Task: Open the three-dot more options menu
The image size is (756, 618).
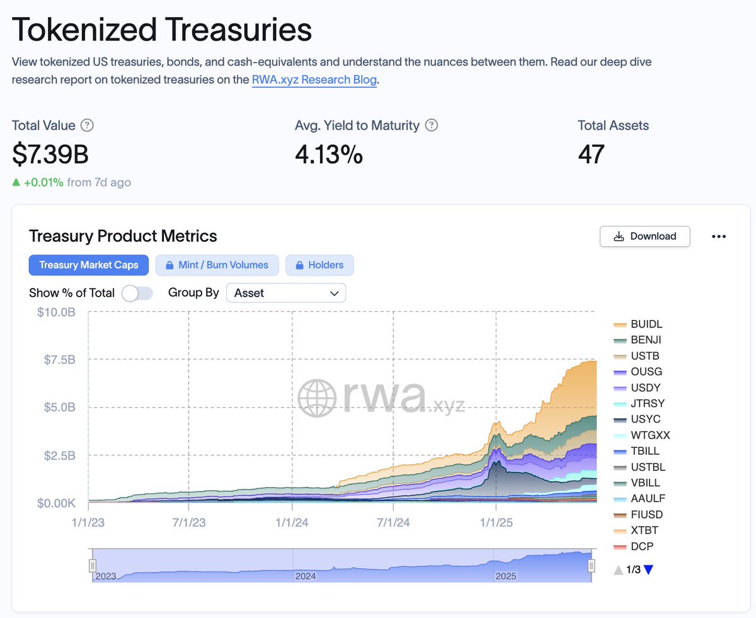Action: pyautogui.click(x=719, y=236)
